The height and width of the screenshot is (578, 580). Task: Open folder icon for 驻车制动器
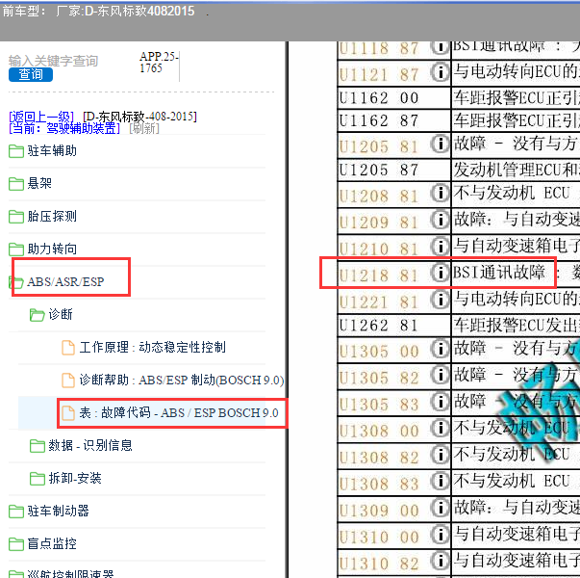pyautogui.click(x=16, y=511)
